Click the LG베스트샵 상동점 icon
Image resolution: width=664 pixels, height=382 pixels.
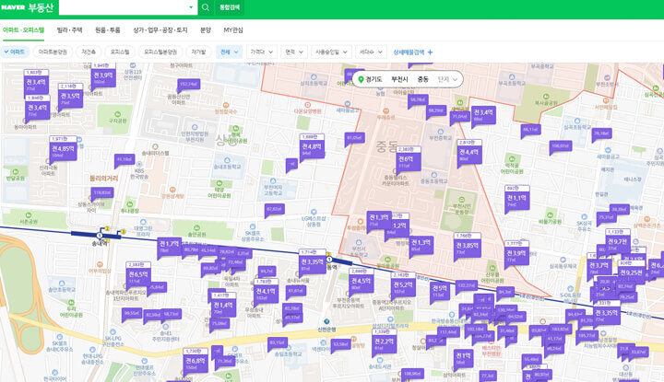(x=314, y=212)
